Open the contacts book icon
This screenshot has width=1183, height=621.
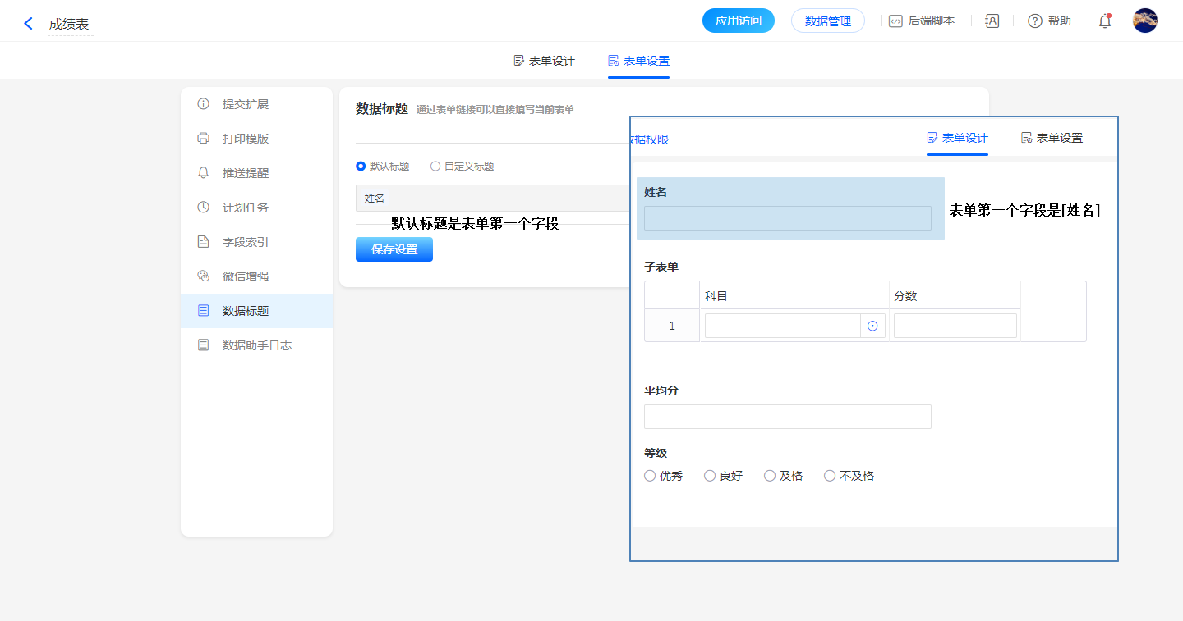pyautogui.click(x=992, y=21)
